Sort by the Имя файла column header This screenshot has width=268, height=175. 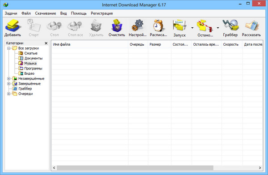90,44
